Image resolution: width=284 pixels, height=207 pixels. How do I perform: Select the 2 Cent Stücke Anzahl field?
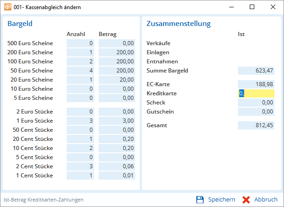point(80,166)
